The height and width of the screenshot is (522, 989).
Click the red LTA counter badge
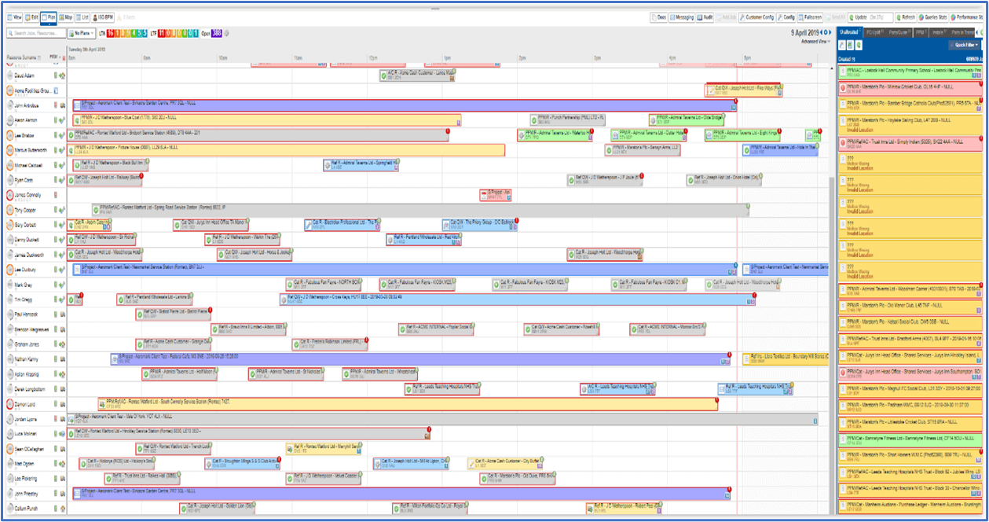pyautogui.click(x=111, y=33)
